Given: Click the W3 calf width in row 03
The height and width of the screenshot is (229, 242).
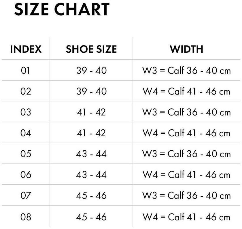Looking at the screenshot, I should 186,112.
